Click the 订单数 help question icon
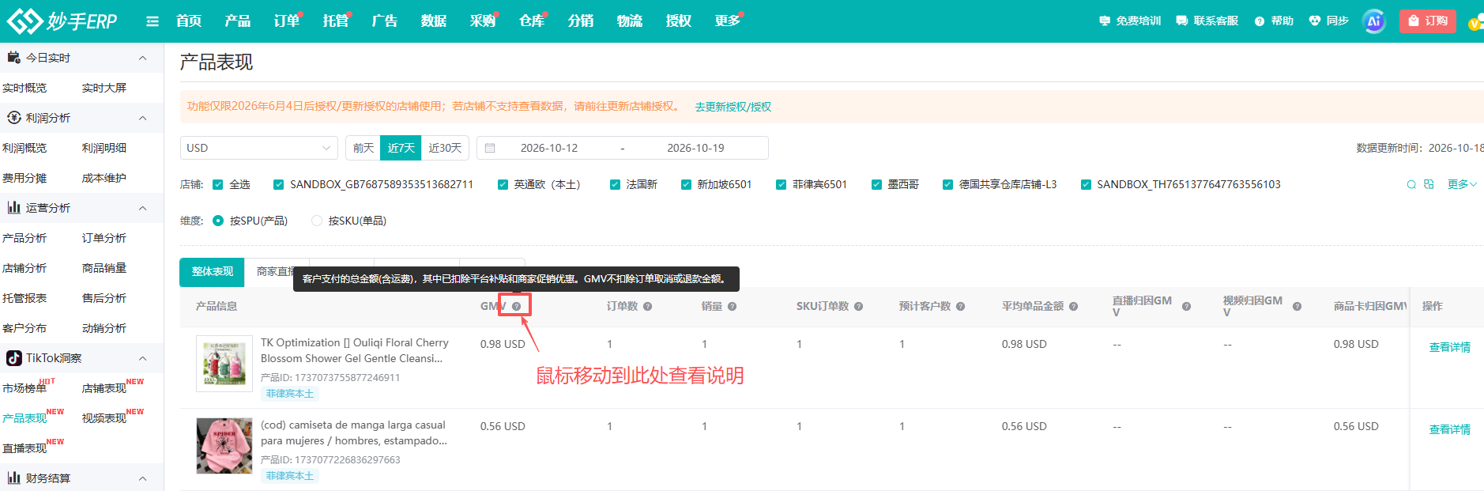Screen dimensions: 1484x491 click(x=647, y=306)
